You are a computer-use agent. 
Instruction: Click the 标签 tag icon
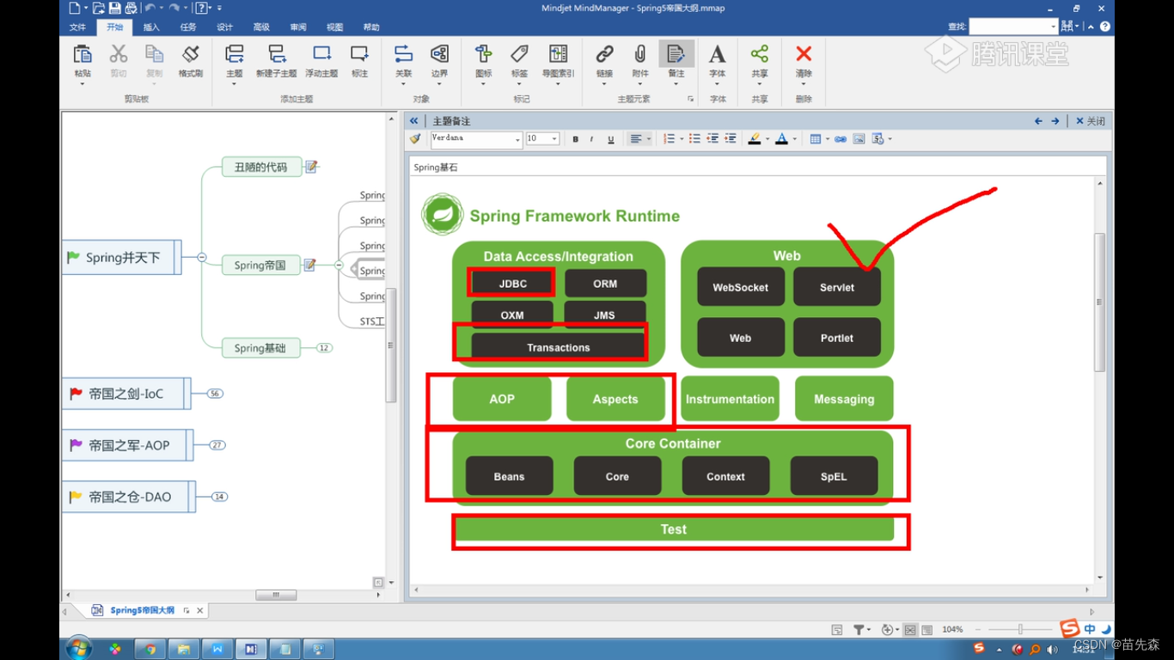[x=520, y=55]
